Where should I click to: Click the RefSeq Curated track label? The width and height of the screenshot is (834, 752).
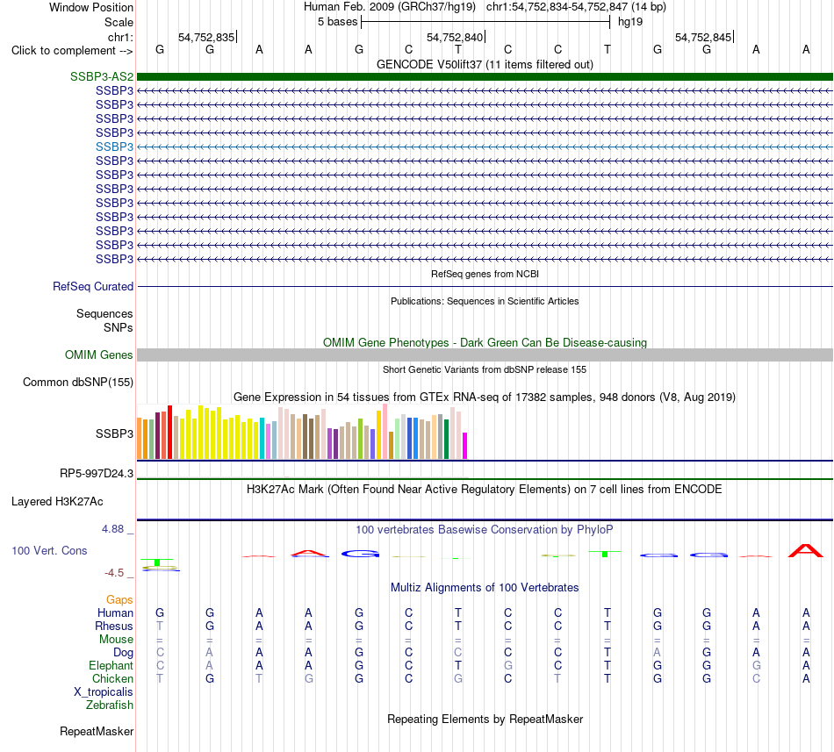[93, 286]
